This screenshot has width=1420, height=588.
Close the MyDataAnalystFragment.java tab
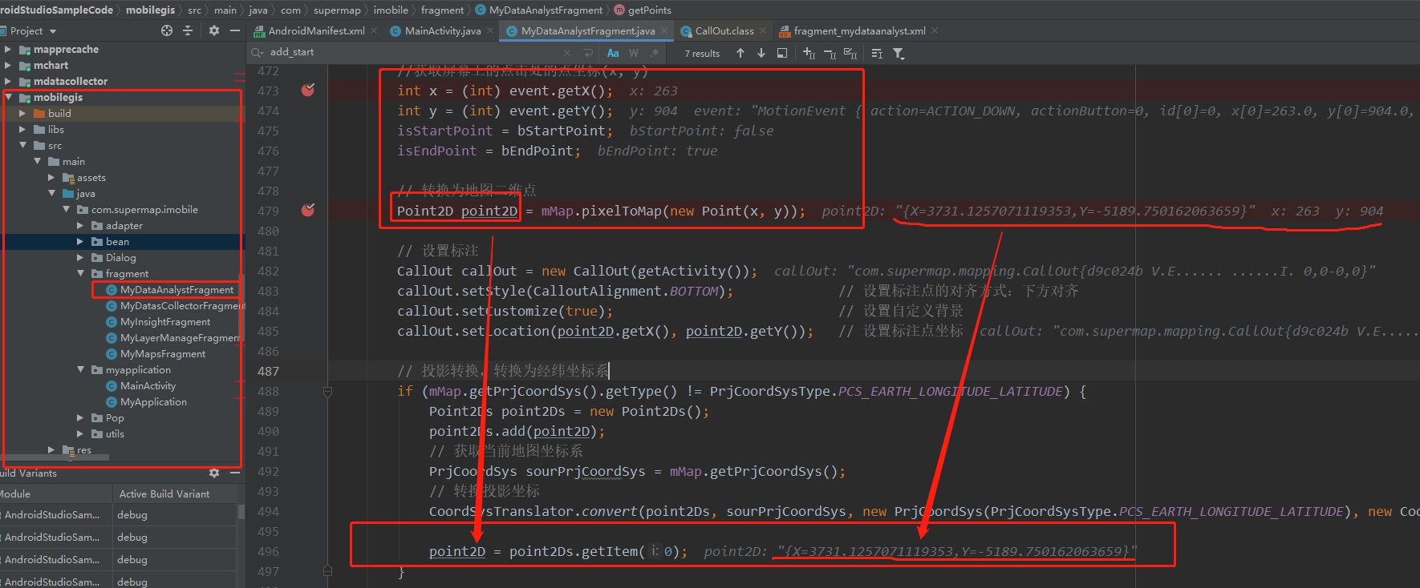coord(664,31)
